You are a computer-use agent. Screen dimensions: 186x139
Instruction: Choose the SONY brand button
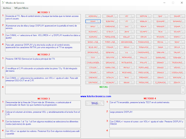click(x=177, y=42)
